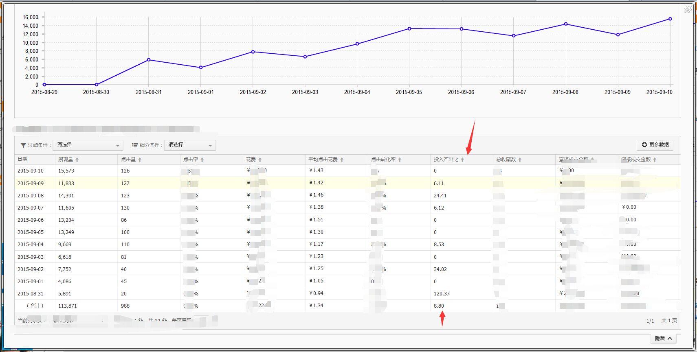
Task: Click the total 展现量 value 113,871
Action: coord(68,306)
